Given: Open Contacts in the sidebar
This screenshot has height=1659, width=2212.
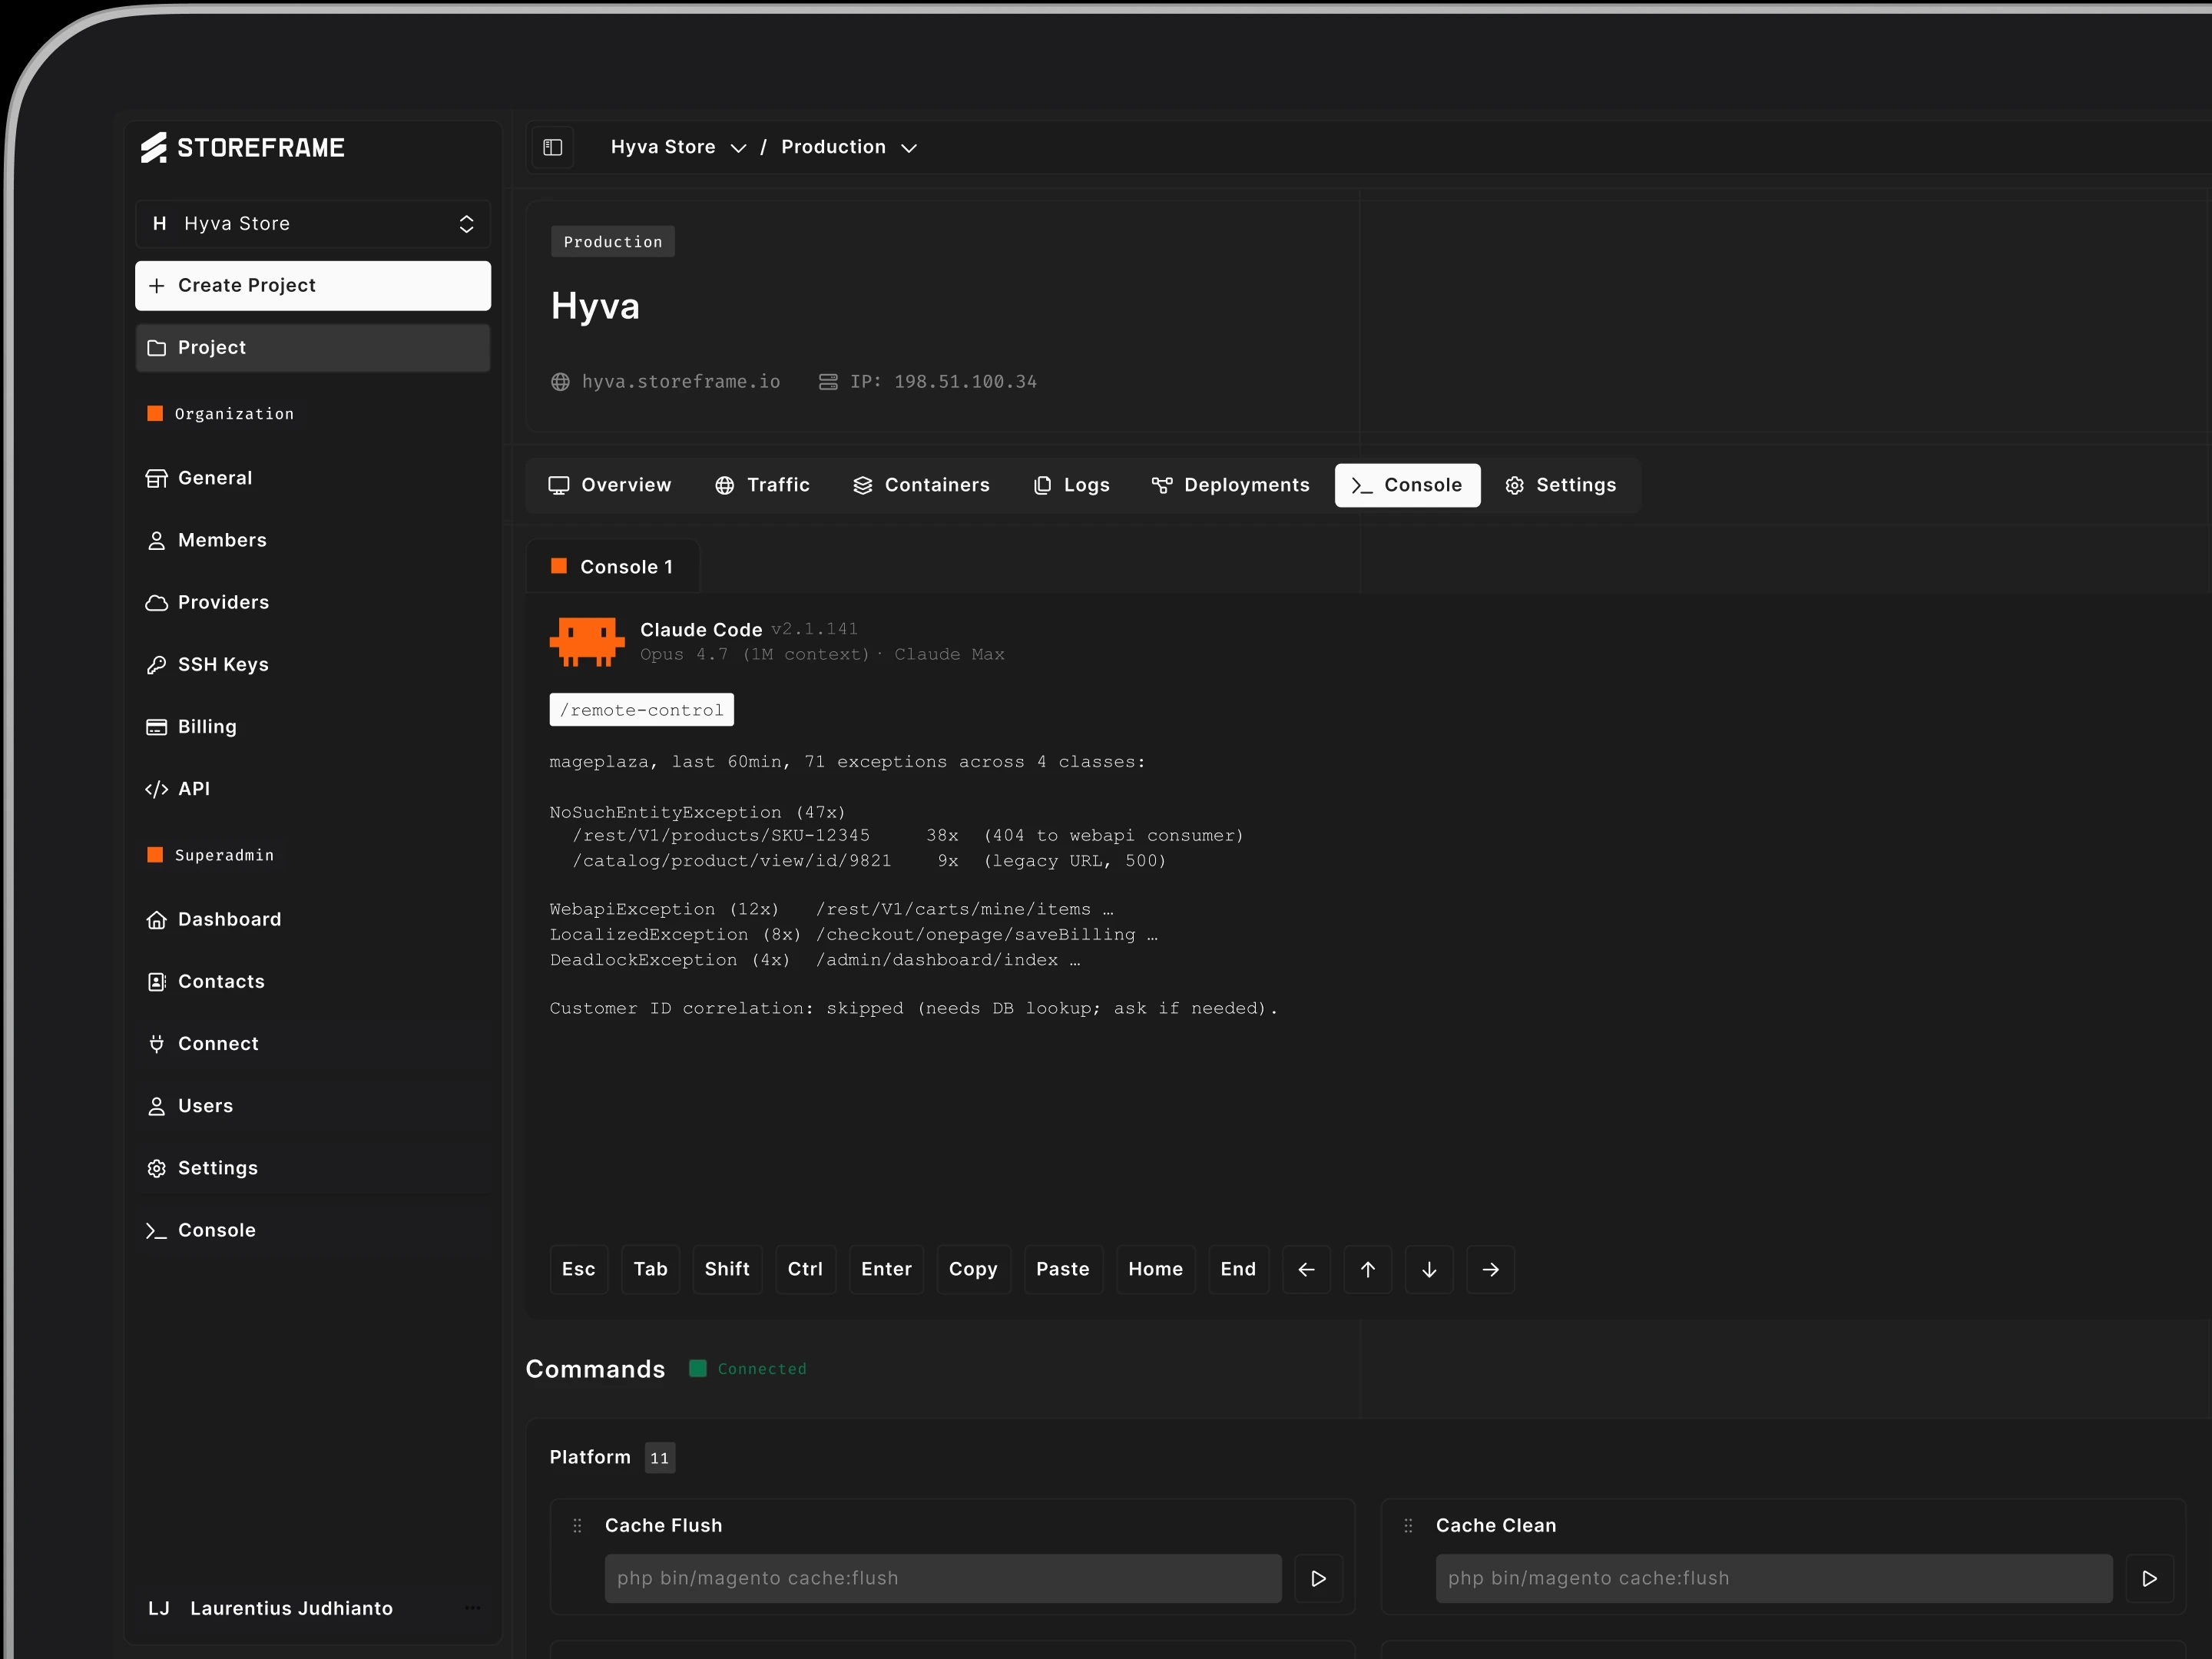Looking at the screenshot, I should point(313,982).
